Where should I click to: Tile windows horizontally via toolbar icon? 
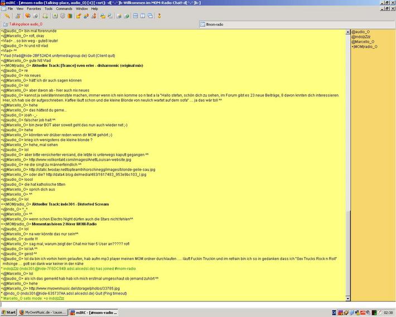pos(136,16)
